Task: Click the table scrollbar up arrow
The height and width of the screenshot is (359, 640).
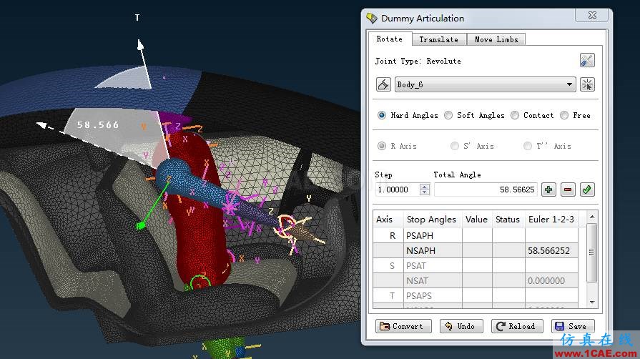Action: [x=592, y=217]
